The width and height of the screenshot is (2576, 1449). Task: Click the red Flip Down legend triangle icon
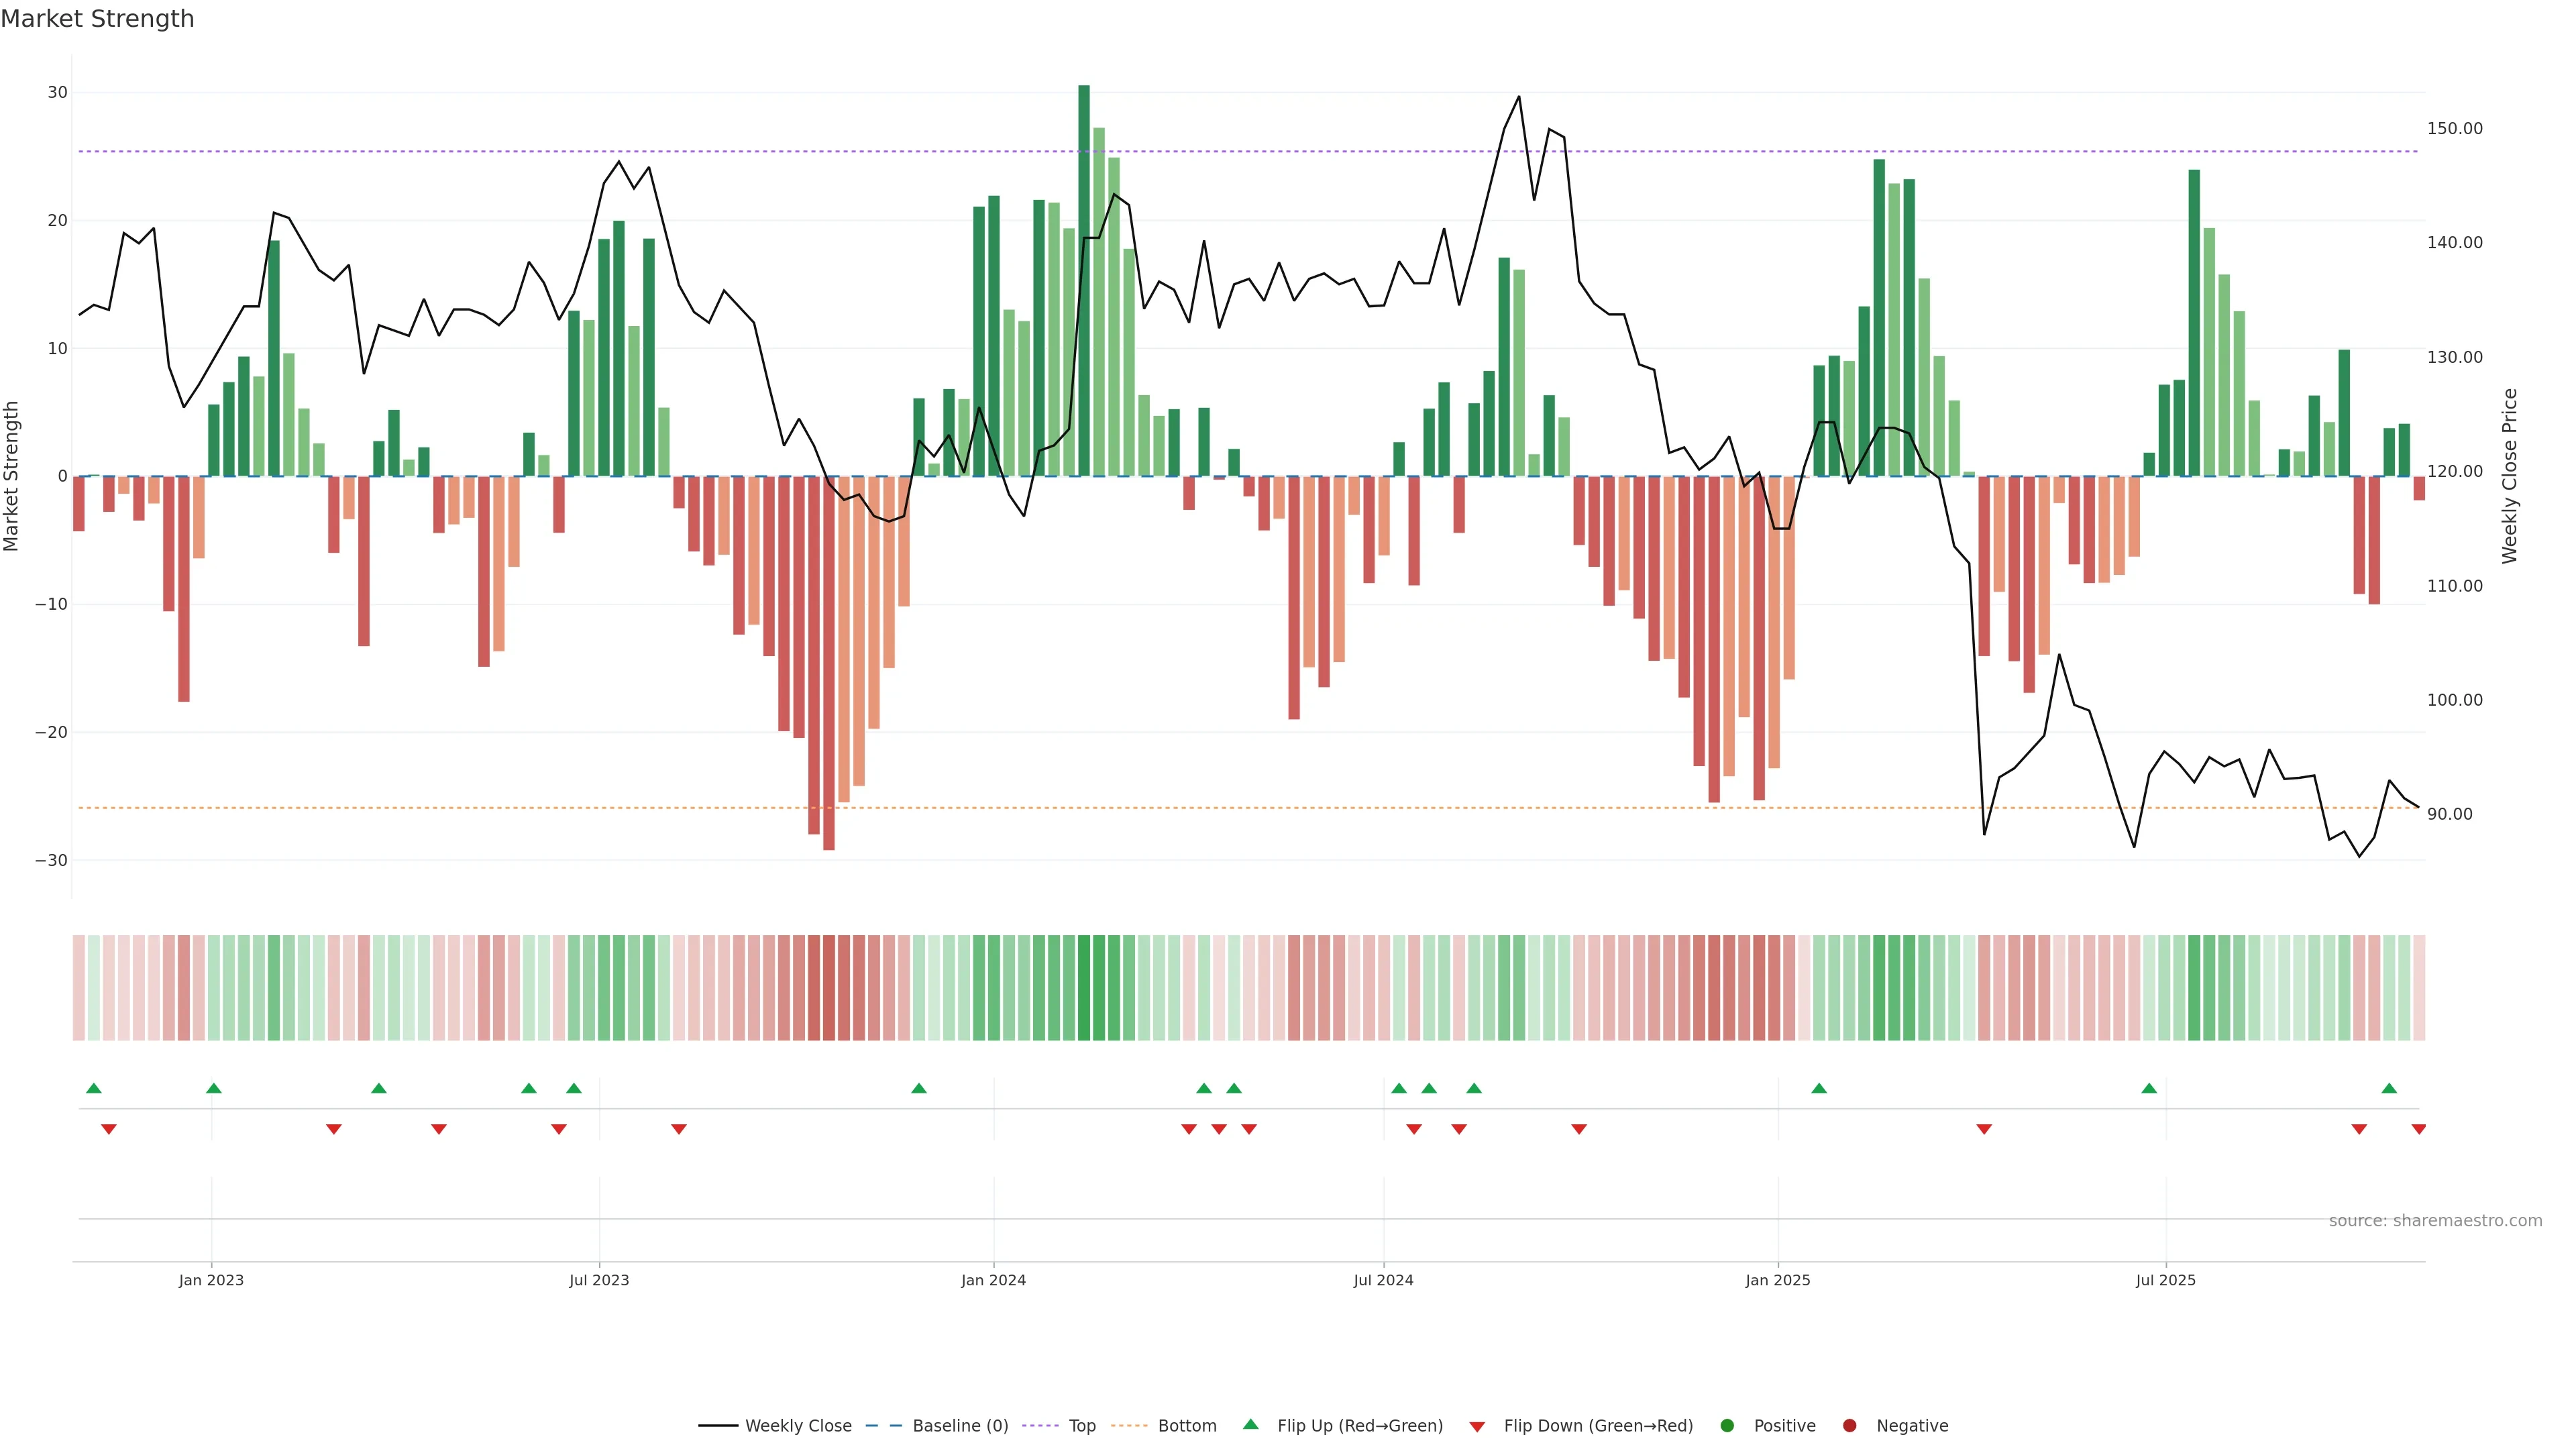(x=1477, y=1427)
